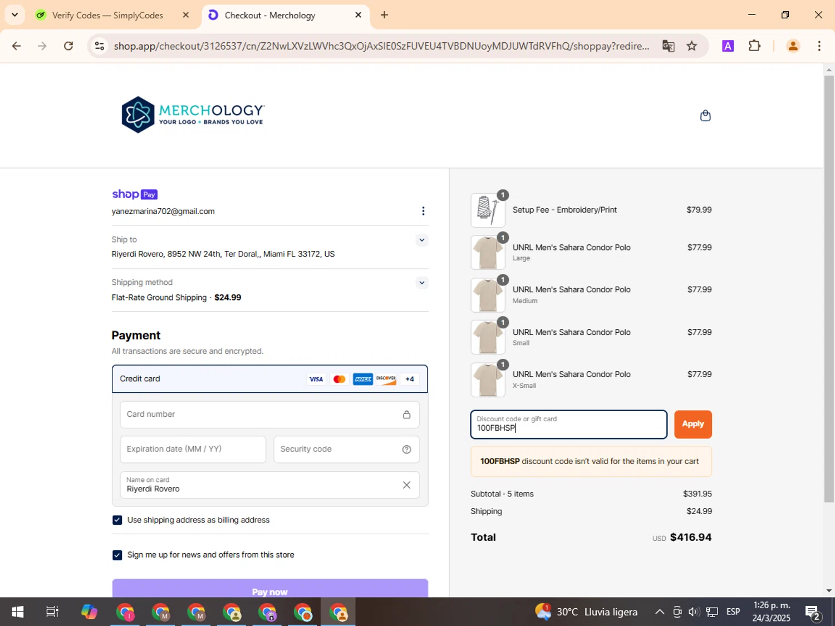
Task: Close the Checkout - Merchology tab
Action: click(358, 15)
